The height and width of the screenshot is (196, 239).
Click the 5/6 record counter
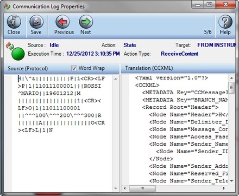[x=207, y=32]
